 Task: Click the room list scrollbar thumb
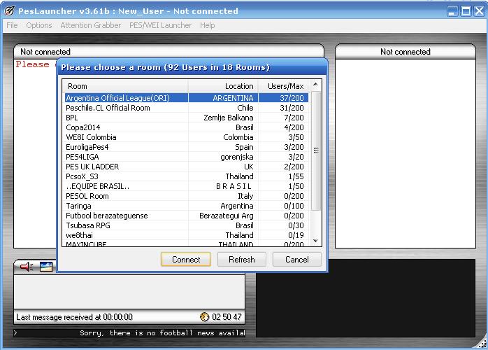pos(316,150)
